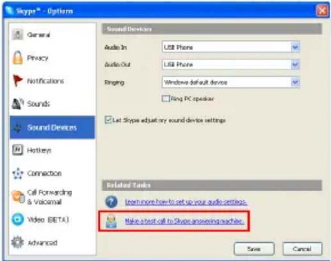The height and width of the screenshot is (261, 331).
Task: Click the Video (BETA) webcam icon
Action: click(18, 220)
